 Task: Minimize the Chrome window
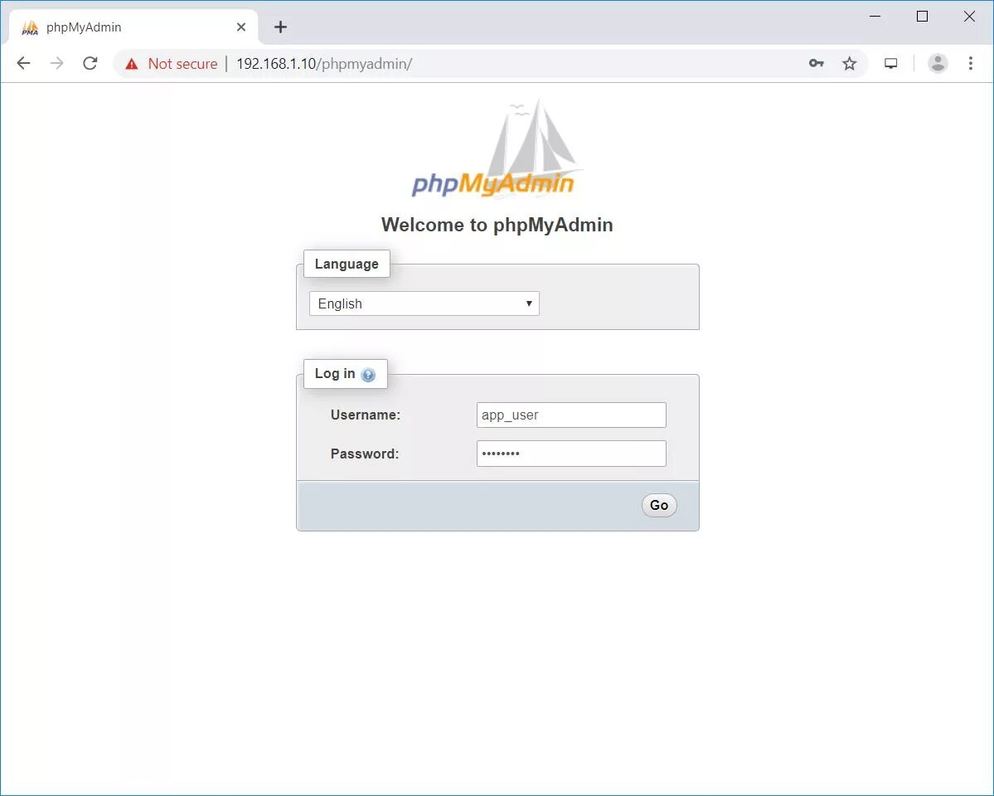pyautogui.click(x=875, y=16)
